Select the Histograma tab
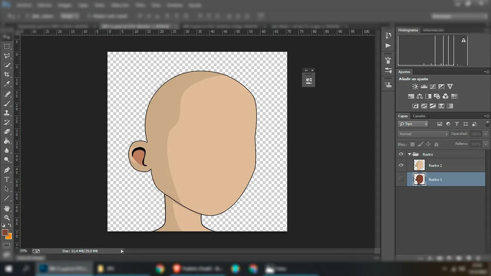Viewport: 491px width, 276px height. (x=408, y=30)
